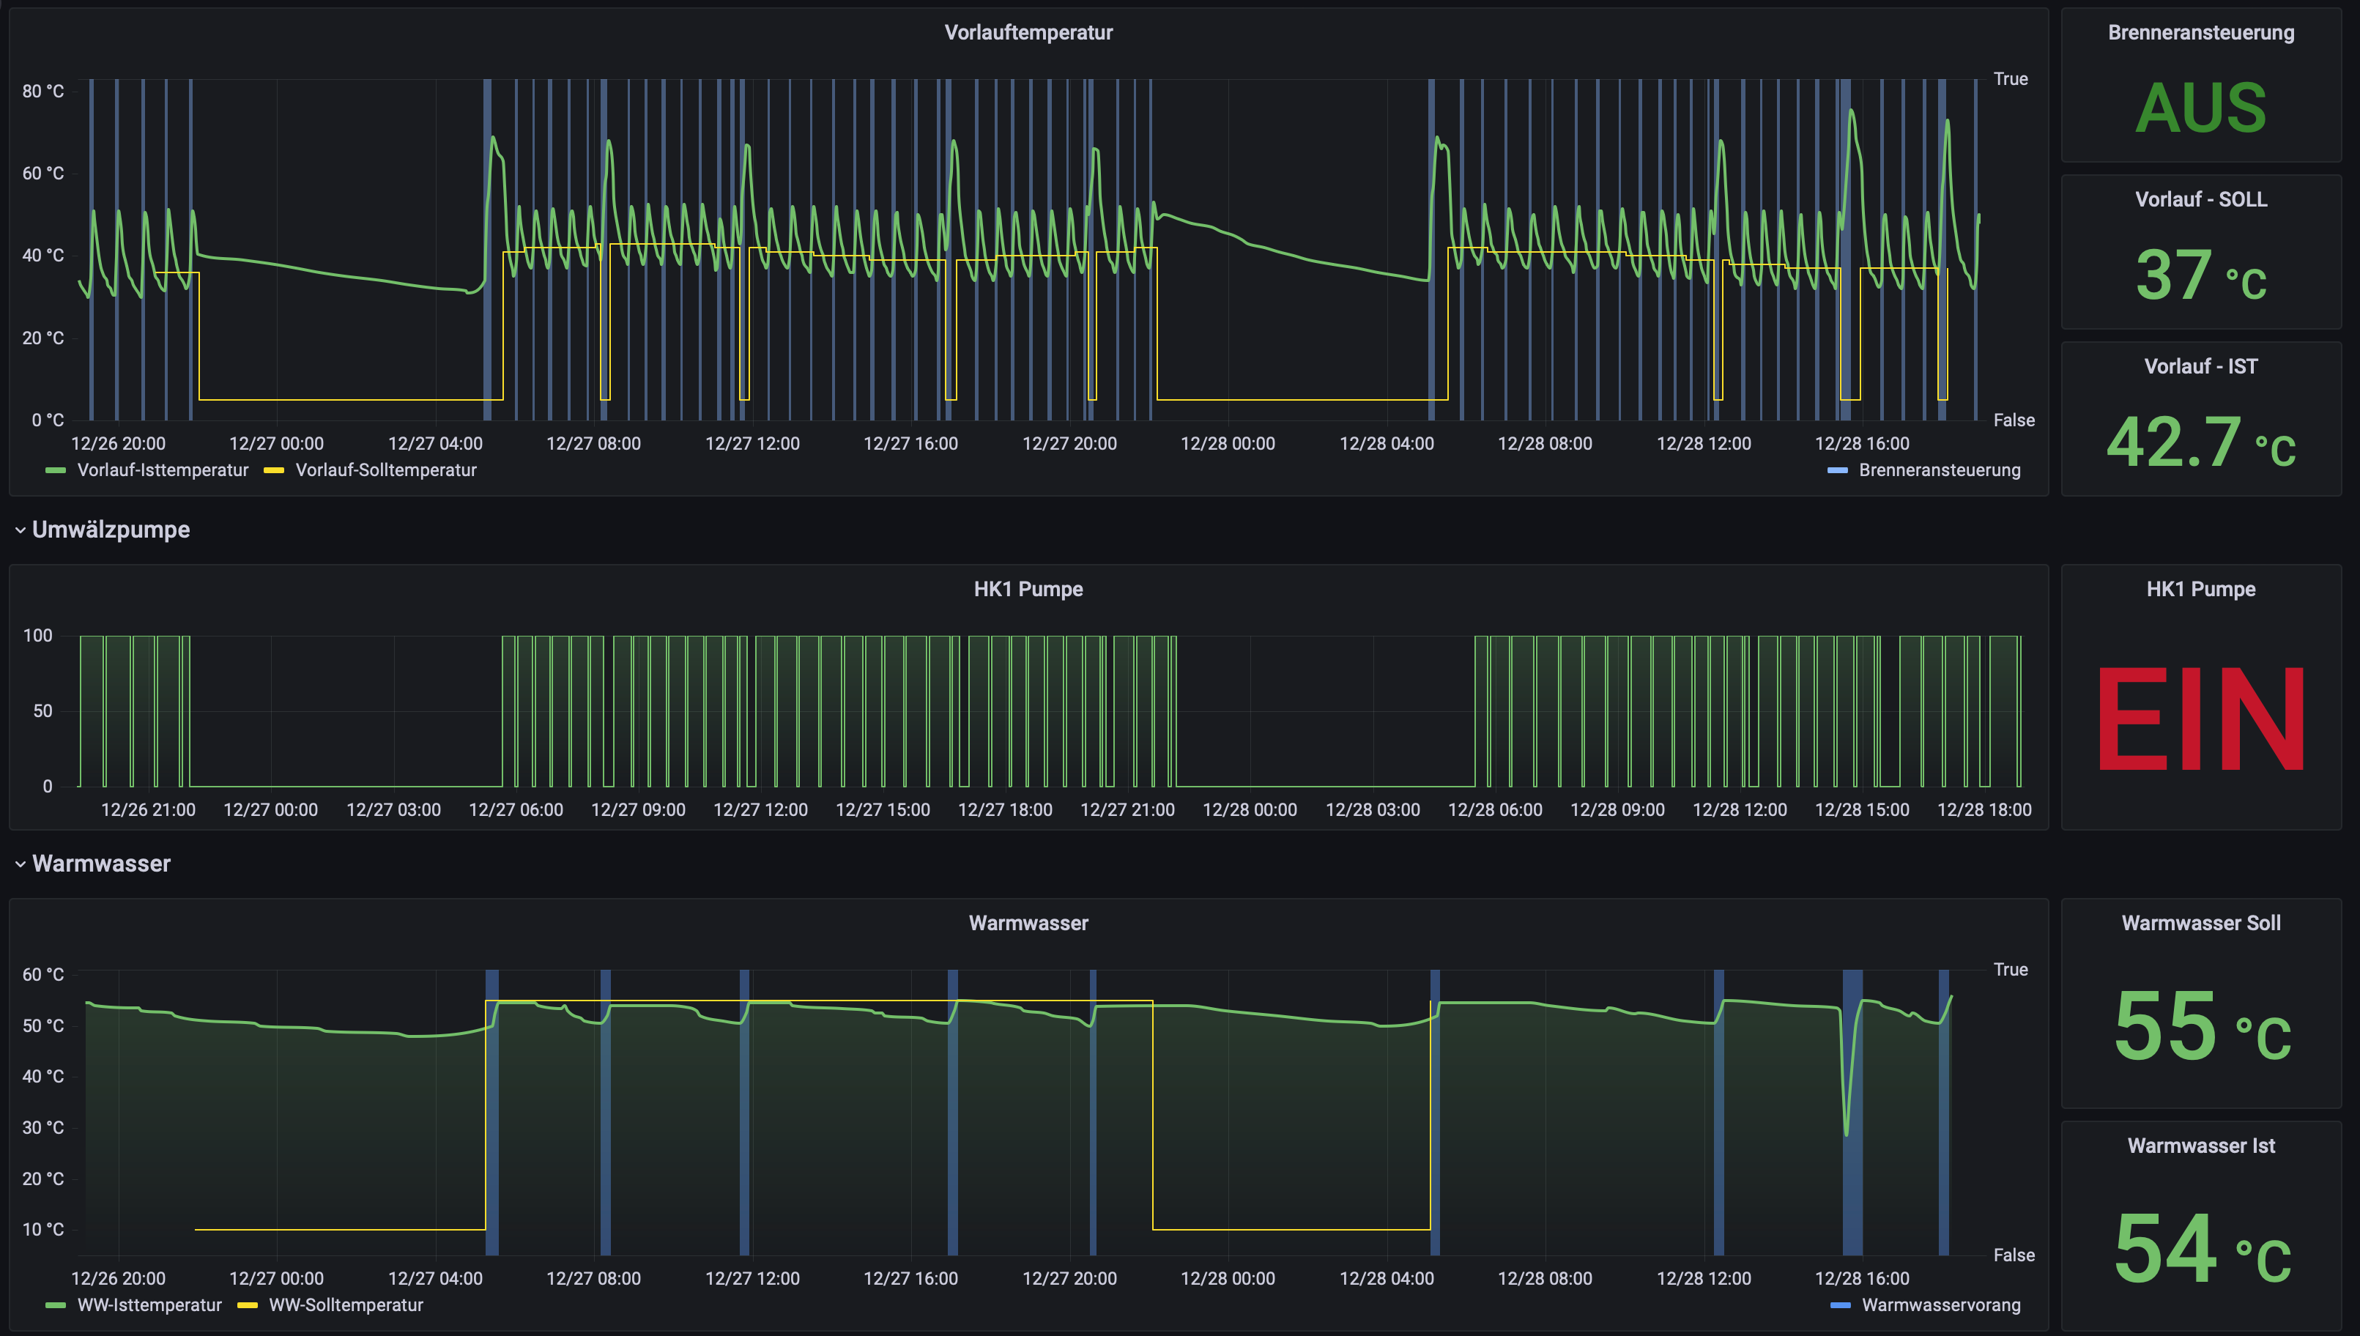Collapse the Warmwasser row chevron
Image resolution: width=2360 pixels, height=1336 pixels.
21,864
